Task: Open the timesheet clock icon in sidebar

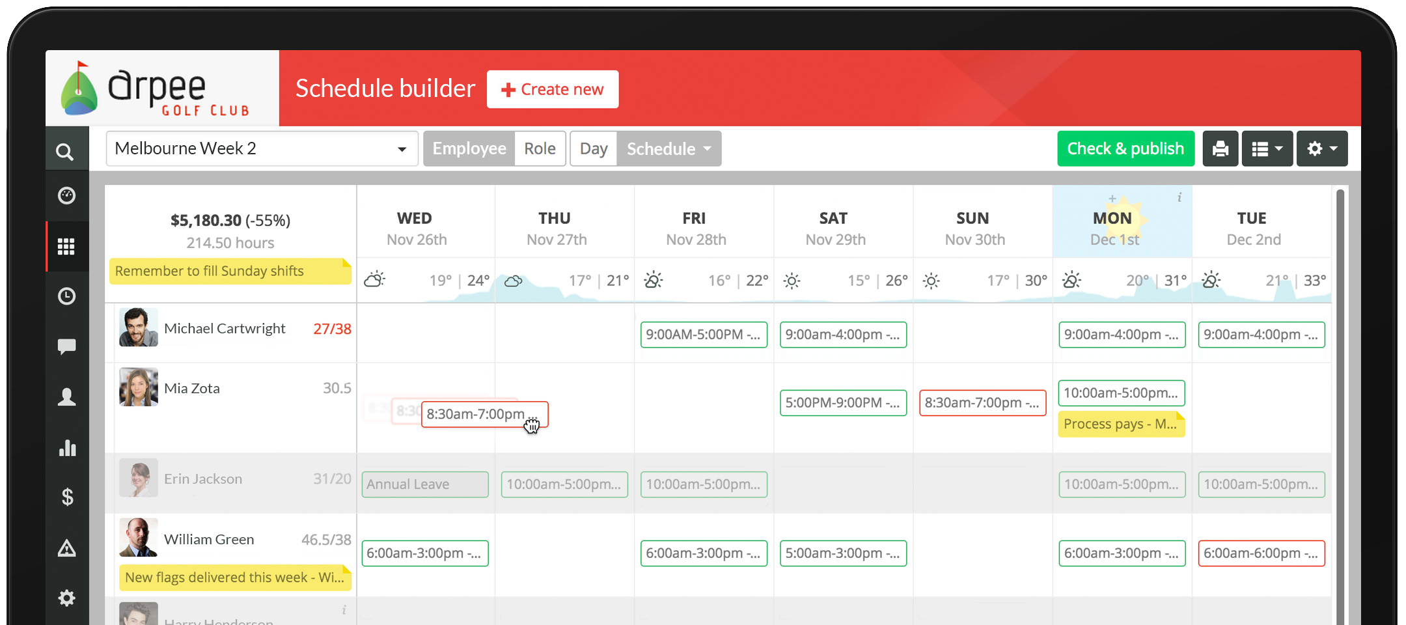Action: 66,296
